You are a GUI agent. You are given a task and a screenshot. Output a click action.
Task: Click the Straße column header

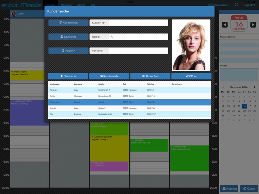point(101,84)
